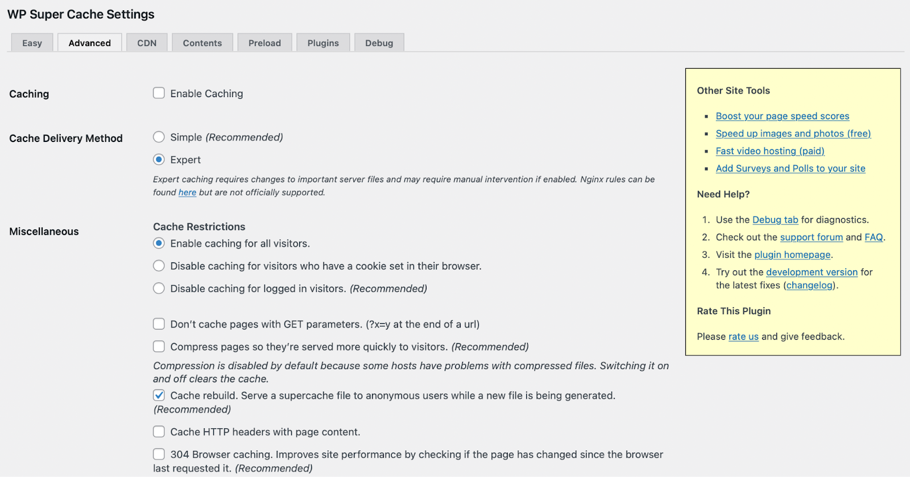Open the Debug tab
Screen dimensions: 910x477
[x=379, y=42]
